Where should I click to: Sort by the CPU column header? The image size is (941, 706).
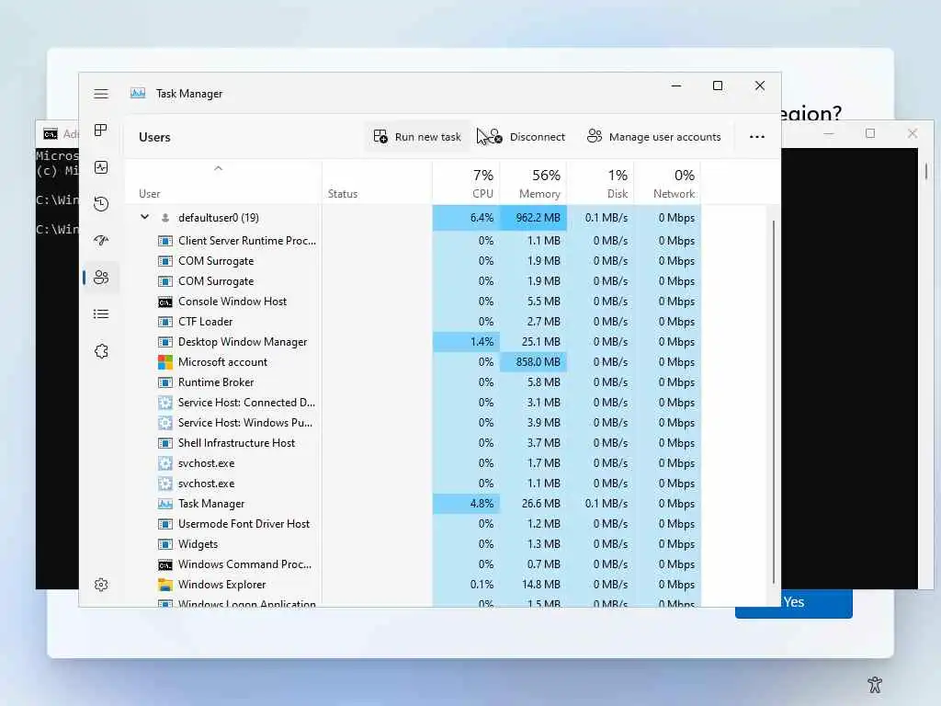pyautogui.click(x=466, y=184)
